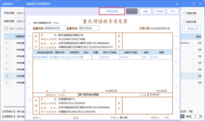Screen dimensions: 205x121
Task: Click the 税率 cell showing 13%
Action: 145,57
